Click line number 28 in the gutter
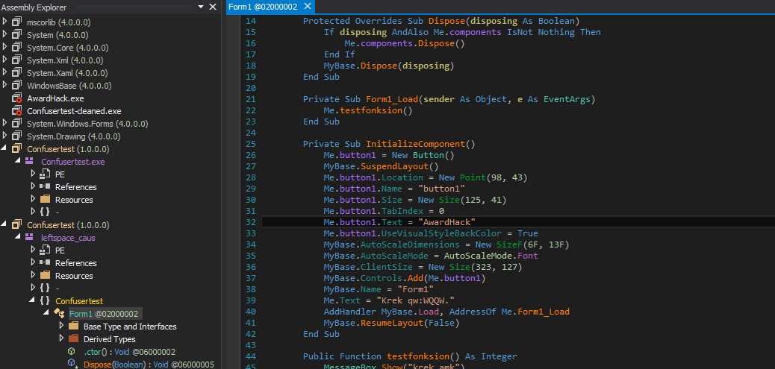775x369 pixels. coord(251,177)
